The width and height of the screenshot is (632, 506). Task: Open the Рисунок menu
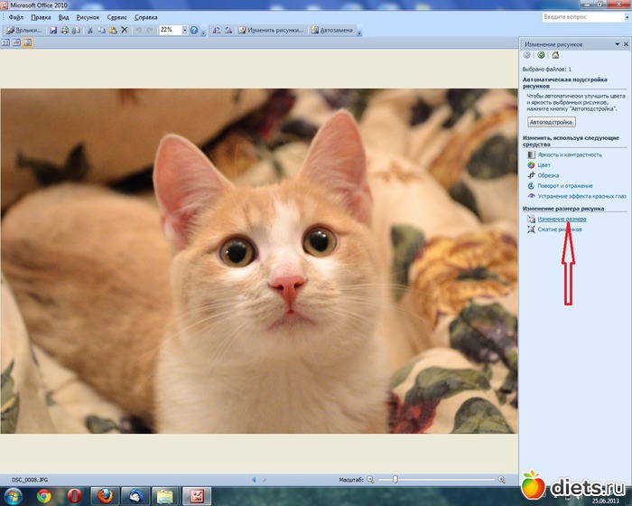(x=88, y=17)
